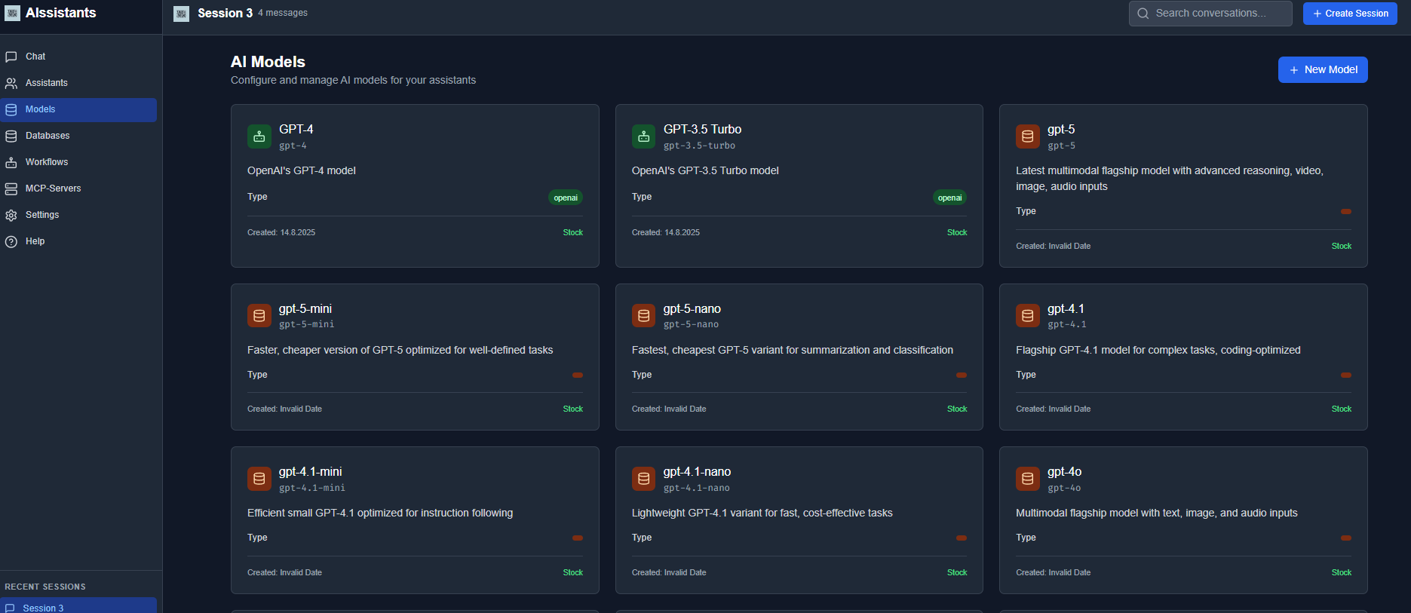The width and height of the screenshot is (1411, 613).
Task: Click the orange type indicator on gpt-5 card
Action: pos(1346,211)
